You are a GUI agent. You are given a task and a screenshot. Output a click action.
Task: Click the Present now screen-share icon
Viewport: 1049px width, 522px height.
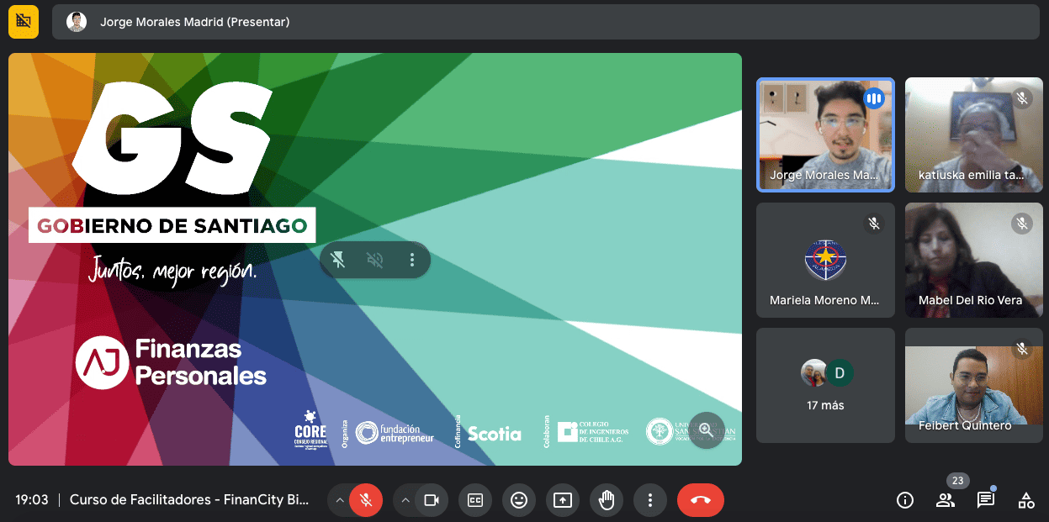pyautogui.click(x=563, y=500)
